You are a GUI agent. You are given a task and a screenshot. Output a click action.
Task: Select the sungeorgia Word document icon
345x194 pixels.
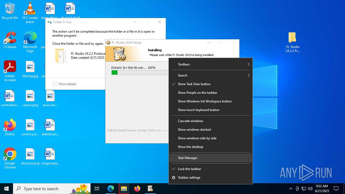tap(50, 157)
